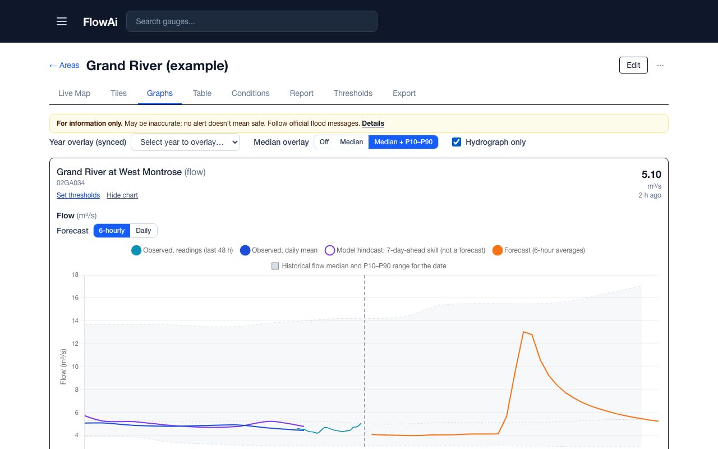Click the Edit button

(x=633, y=65)
